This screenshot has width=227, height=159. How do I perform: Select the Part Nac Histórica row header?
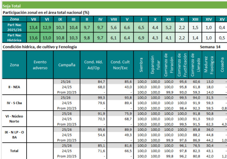[15, 38]
